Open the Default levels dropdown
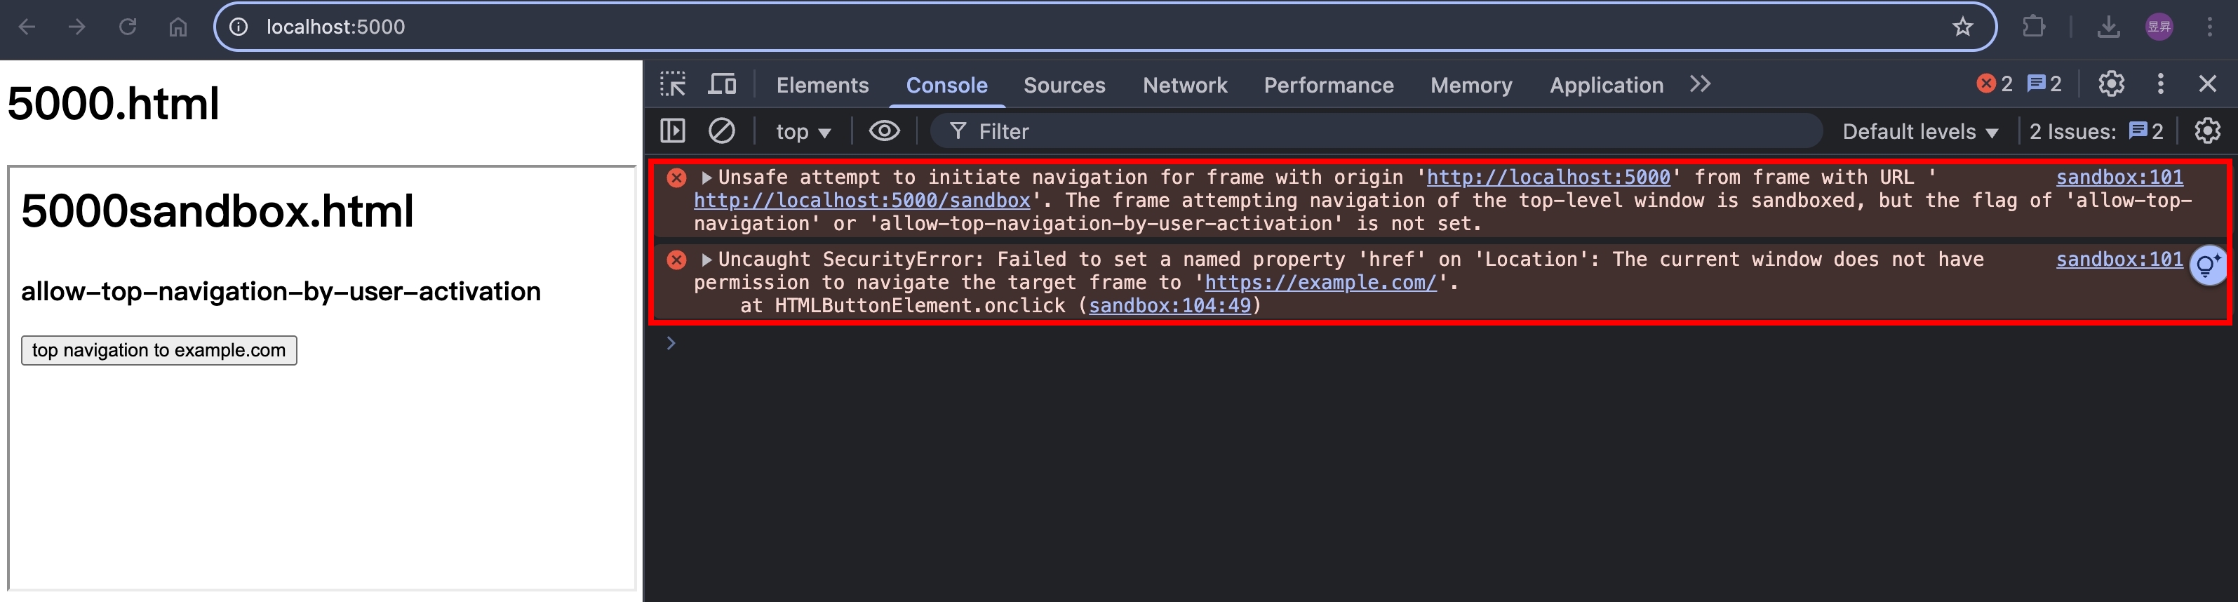2238x602 pixels. [1920, 131]
